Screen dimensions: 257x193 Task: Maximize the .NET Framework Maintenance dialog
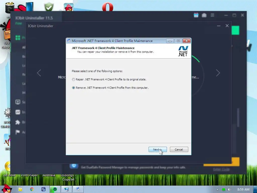(178, 41)
